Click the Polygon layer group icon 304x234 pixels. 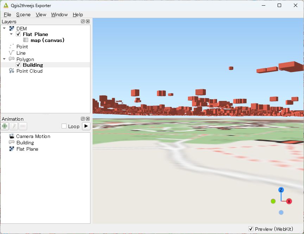pyautogui.click(x=12, y=59)
